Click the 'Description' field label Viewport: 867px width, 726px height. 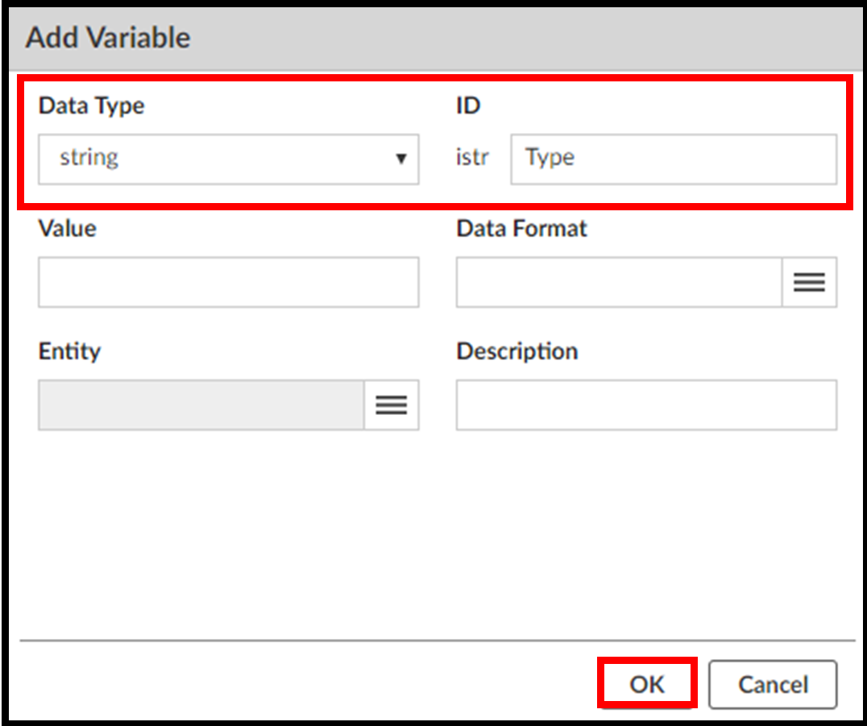(517, 351)
